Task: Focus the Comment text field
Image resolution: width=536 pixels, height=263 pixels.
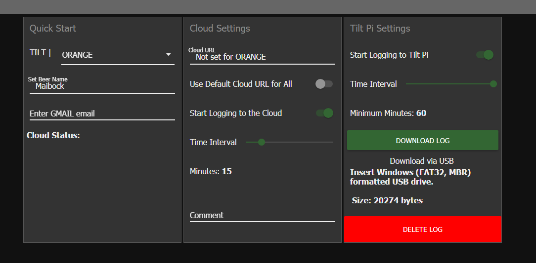Action: [x=262, y=215]
